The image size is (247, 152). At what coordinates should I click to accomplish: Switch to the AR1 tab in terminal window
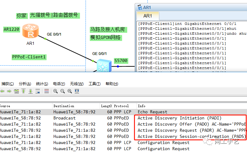click(x=148, y=16)
